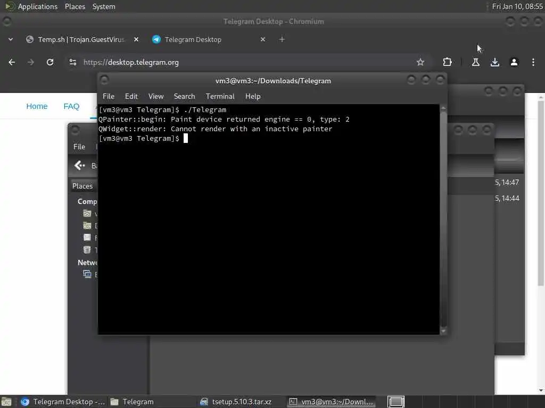Bookmark this page with the star icon

pos(420,62)
